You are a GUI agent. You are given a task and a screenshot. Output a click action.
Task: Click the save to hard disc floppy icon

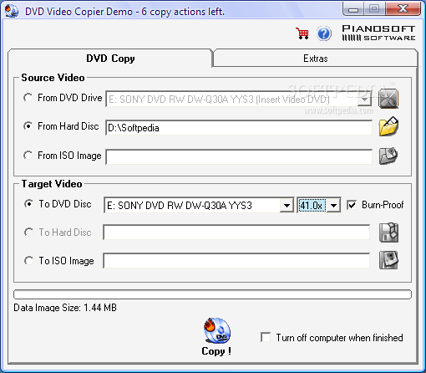(x=388, y=232)
